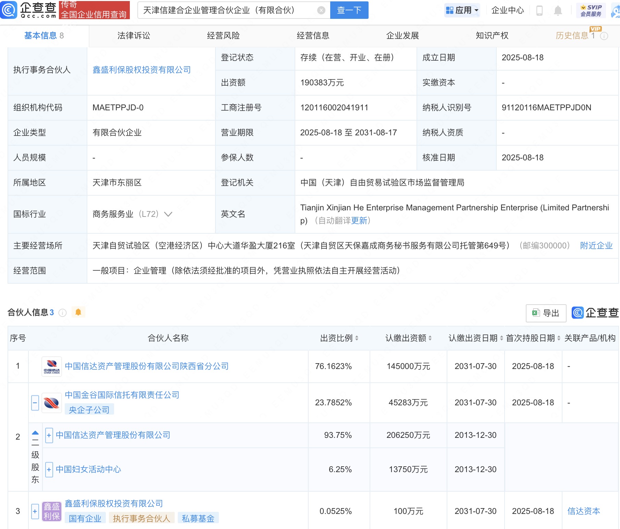Switch to 经营风险 tab
620x529 pixels.
tap(223, 36)
